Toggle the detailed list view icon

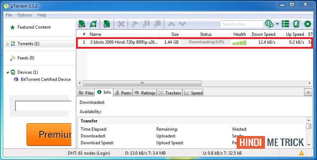pos(285,24)
